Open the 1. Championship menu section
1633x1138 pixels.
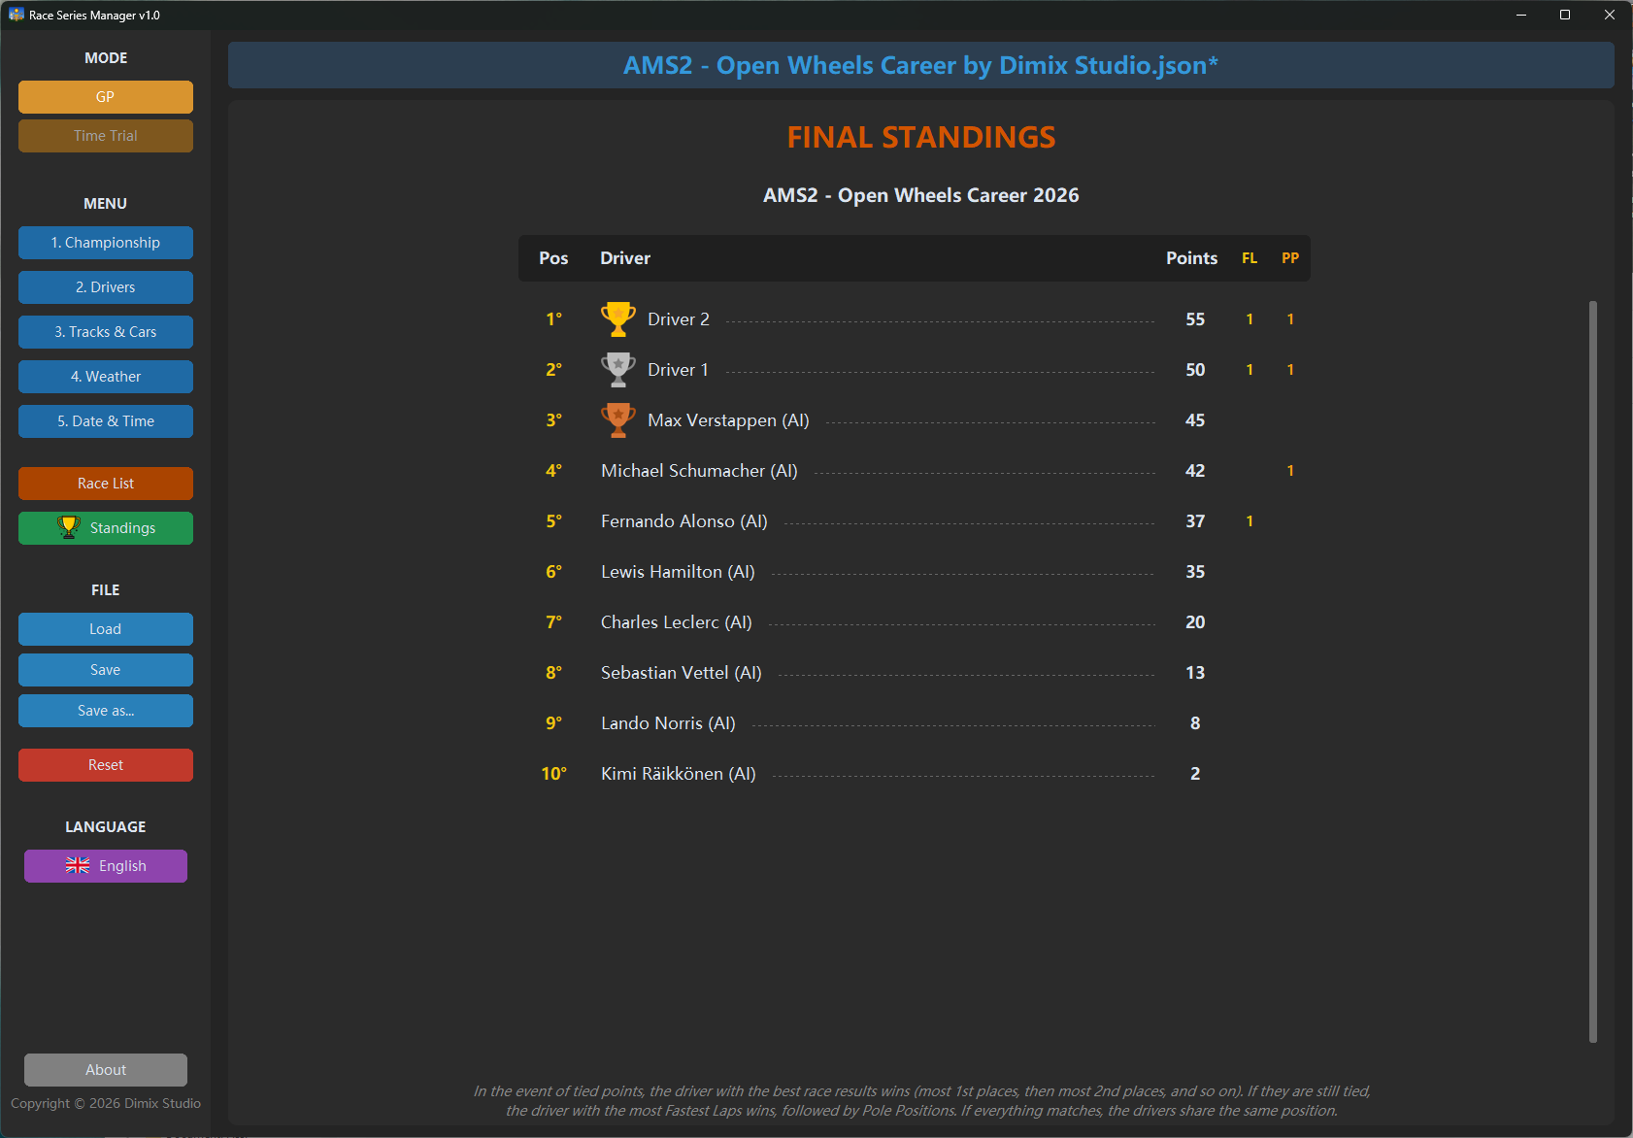click(106, 243)
